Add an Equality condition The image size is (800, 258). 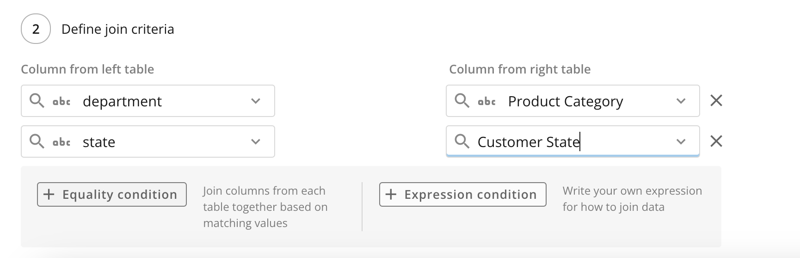[x=112, y=194]
